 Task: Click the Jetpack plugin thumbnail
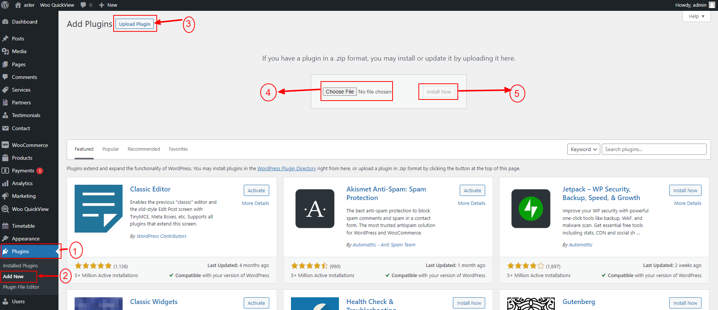click(531, 209)
